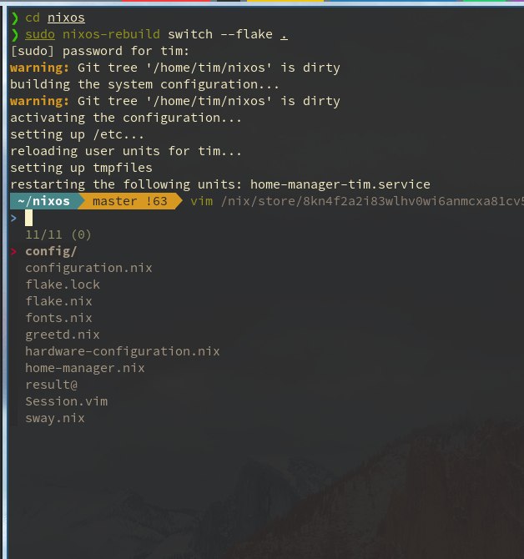524x559 pixels.
Task: Click the [sudo] password for tim line
Action: point(100,51)
